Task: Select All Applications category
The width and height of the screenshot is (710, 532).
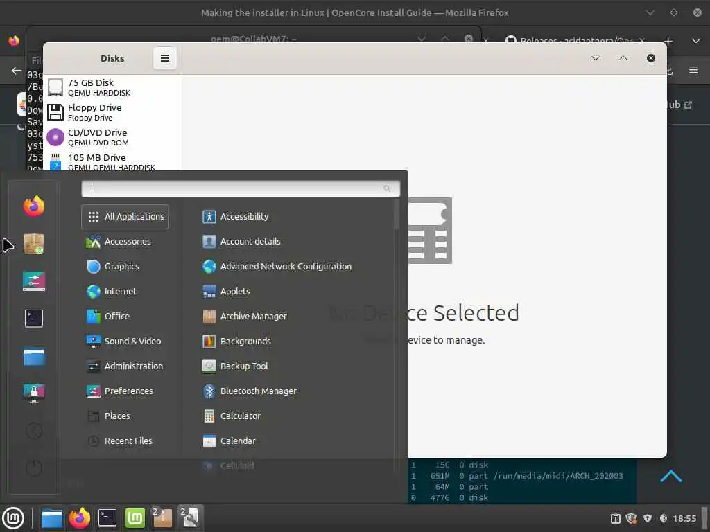Action: point(125,217)
